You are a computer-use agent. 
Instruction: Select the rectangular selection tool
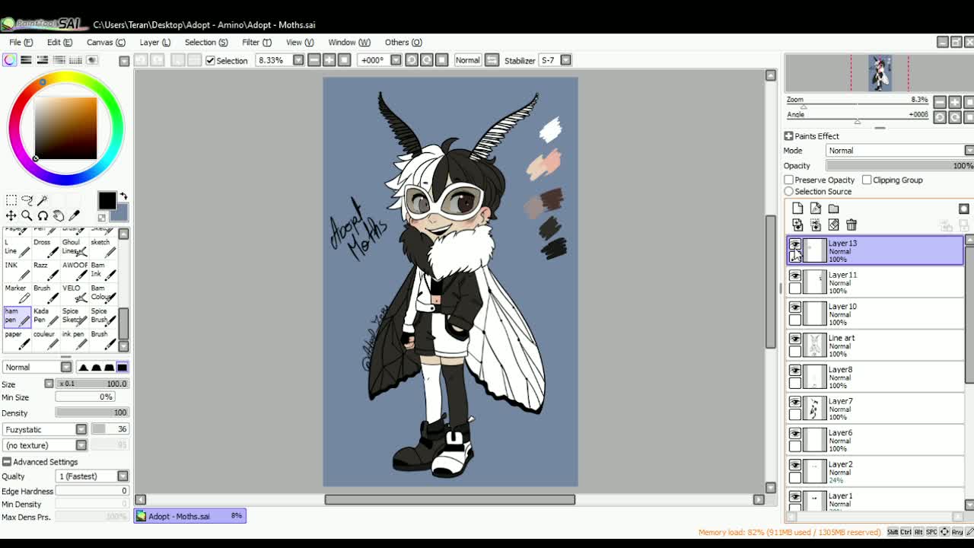point(11,200)
